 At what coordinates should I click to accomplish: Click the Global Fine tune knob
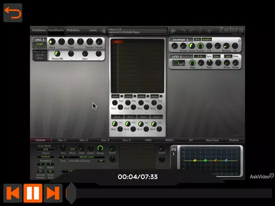[63, 148]
